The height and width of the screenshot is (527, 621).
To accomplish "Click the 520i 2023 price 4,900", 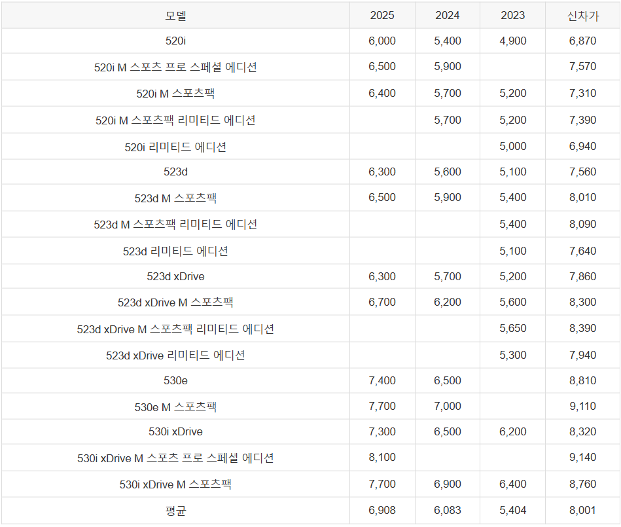I will pos(513,41).
